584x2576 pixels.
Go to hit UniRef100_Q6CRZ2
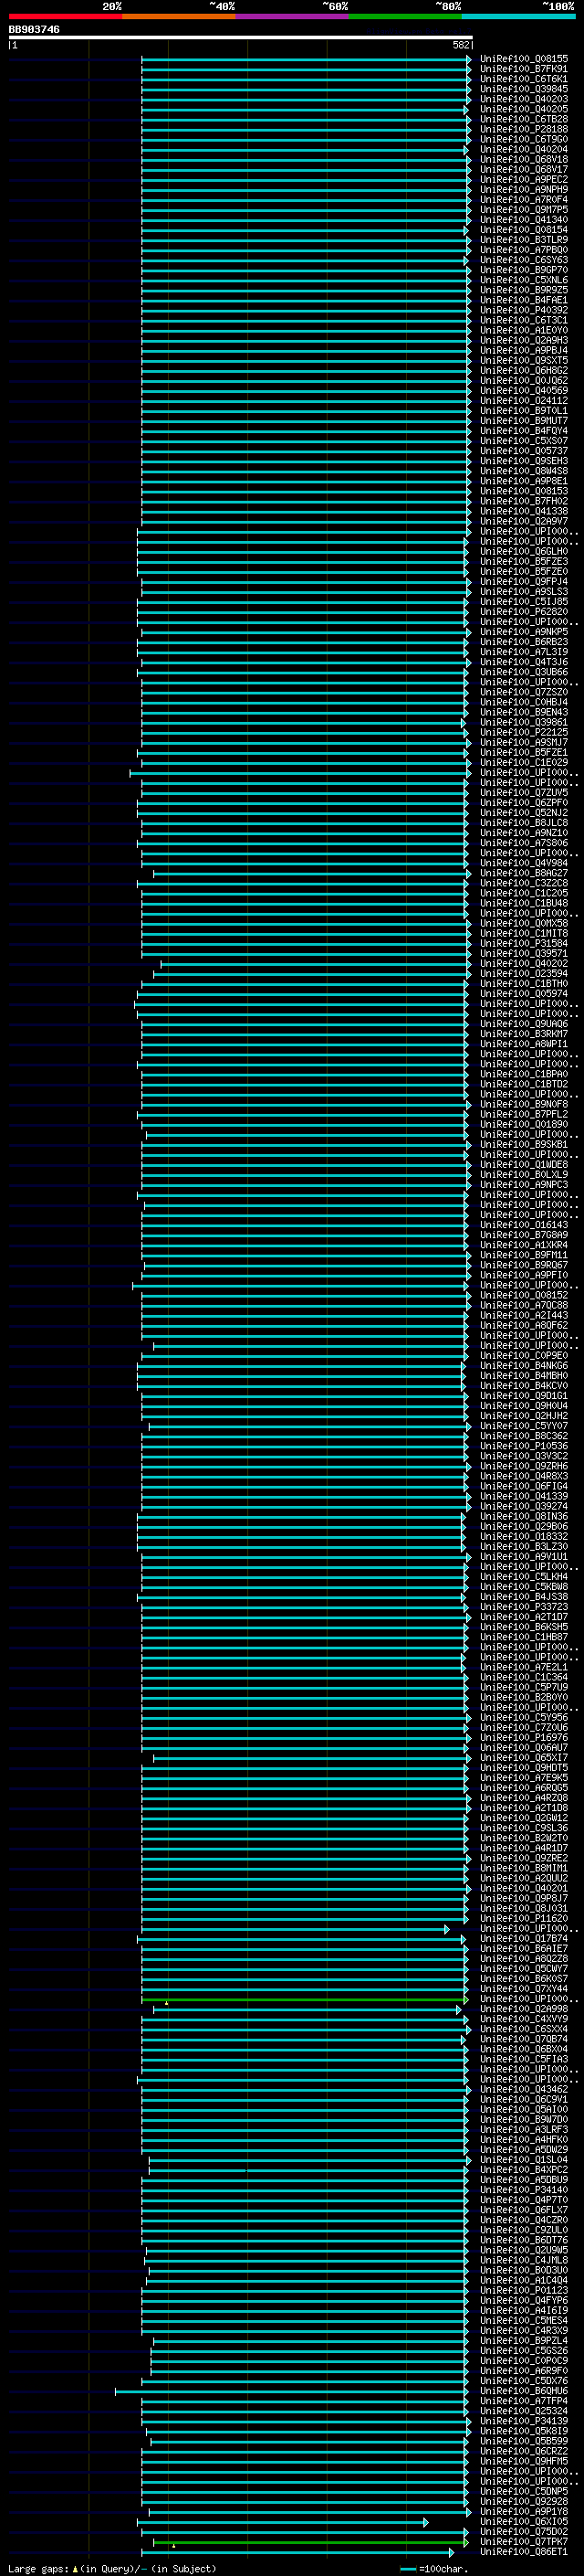(524, 2451)
